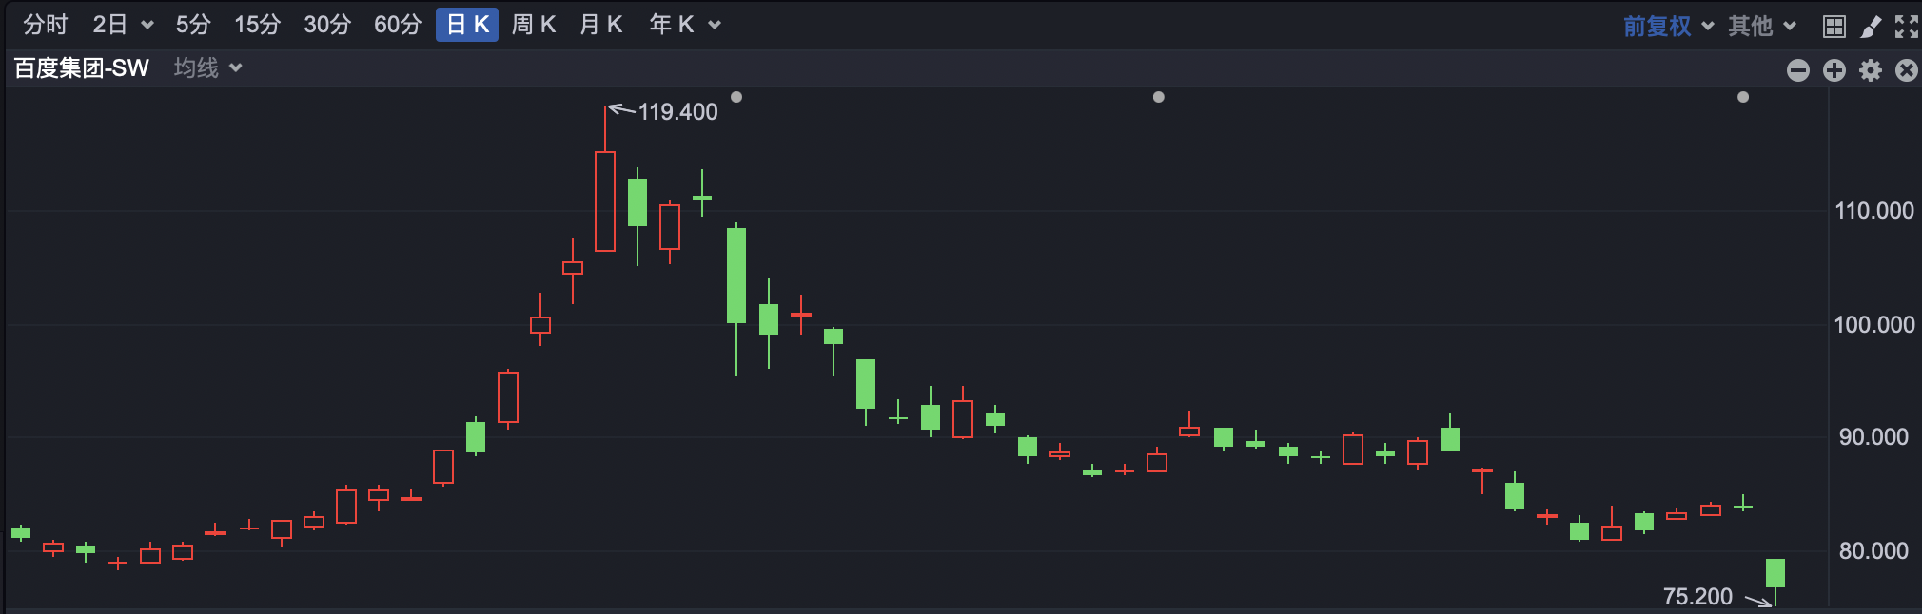Enter fullscreen chart mode
This screenshot has height=614, width=1922.
(1906, 27)
